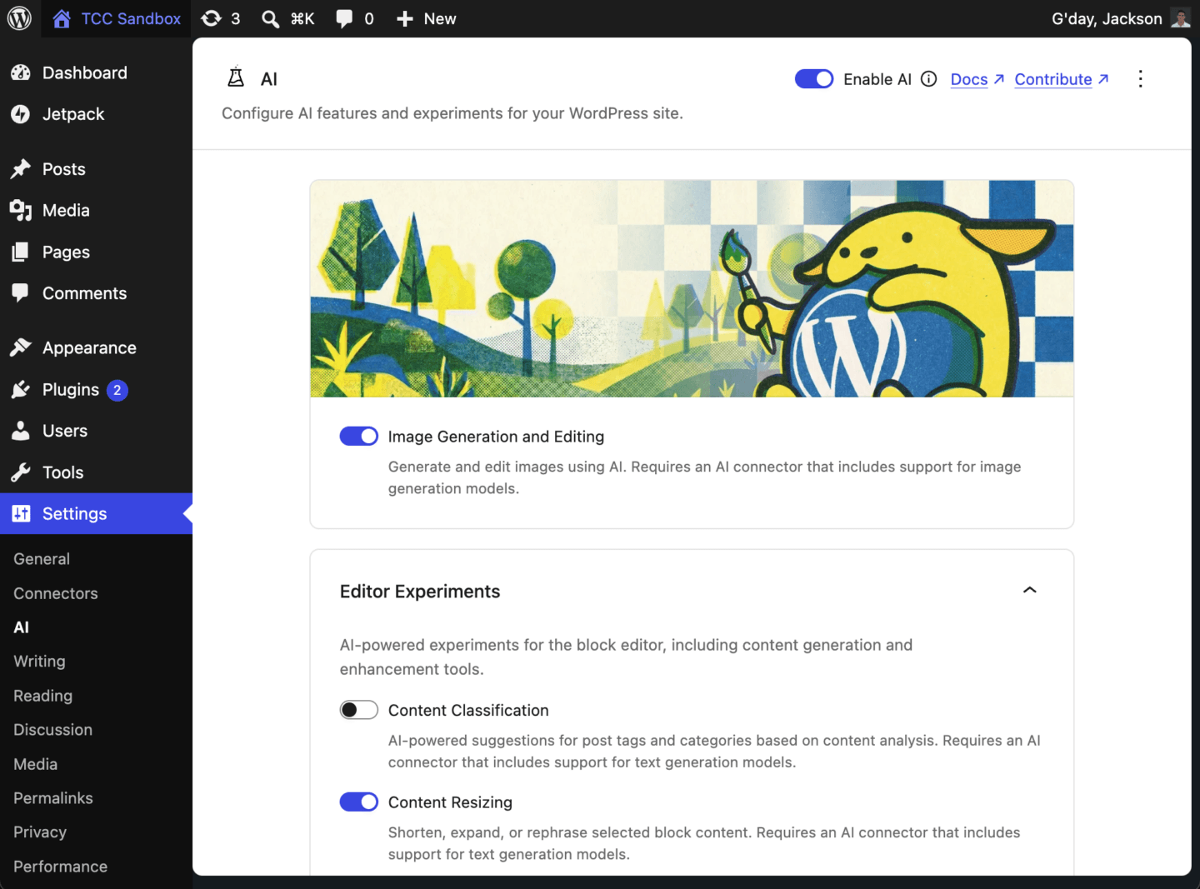The width and height of the screenshot is (1200, 889).
Task: Open the Contribute link
Action: click(1062, 79)
